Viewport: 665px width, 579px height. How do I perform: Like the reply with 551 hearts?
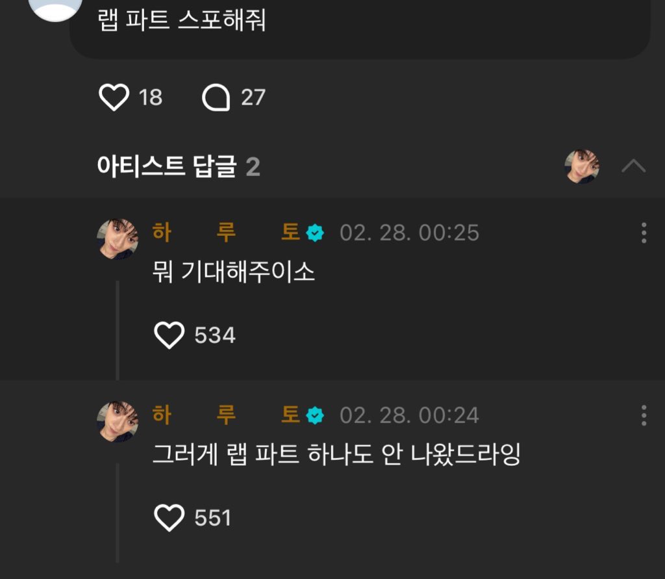[x=169, y=518]
